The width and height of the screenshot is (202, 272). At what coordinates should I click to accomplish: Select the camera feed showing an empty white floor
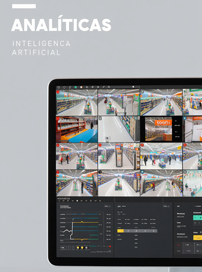click(119, 129)
